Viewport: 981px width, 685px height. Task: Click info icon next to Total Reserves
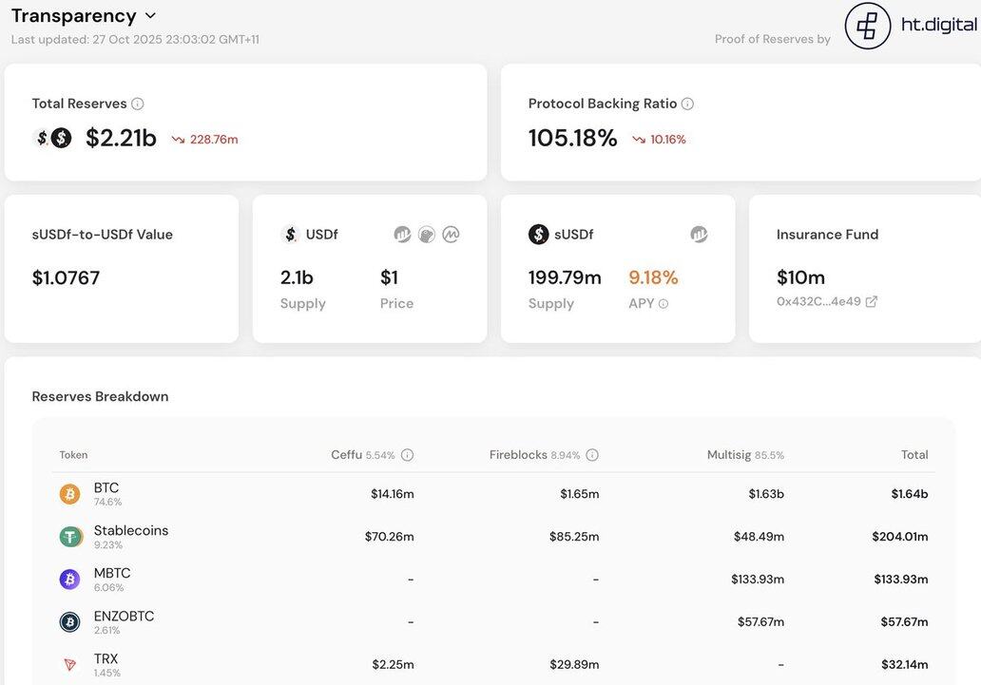pos(138,104)
